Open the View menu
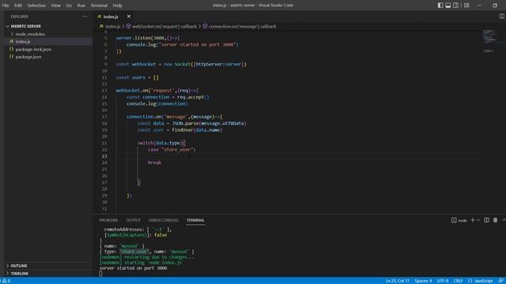The width and height of the screenshot is (506, 284). click(x=55, y=6)
